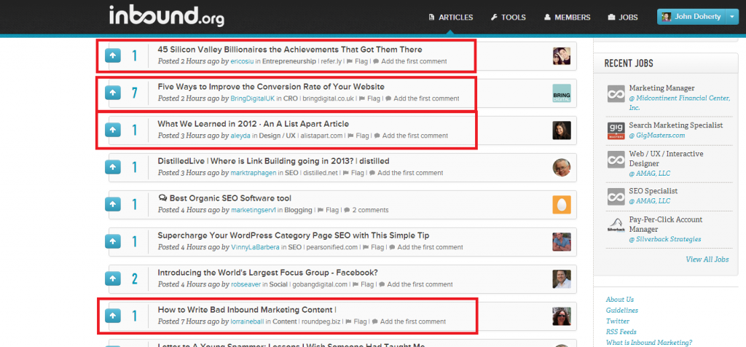Upvote Five Ways to Improve Conversion Rate

[113, 93]
